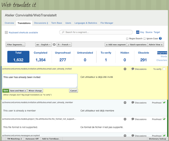This screenshot has height=141, width=169.
Task: Click the source text editing textarea
Action: (40, 81)
